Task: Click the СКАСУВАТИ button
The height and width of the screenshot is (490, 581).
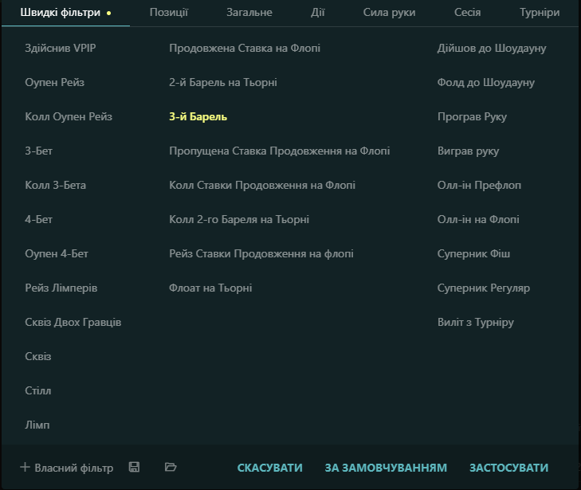Action: tap(269, 468)
